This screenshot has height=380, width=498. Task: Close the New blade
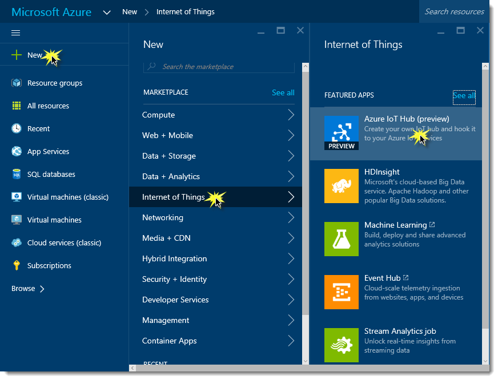(x=300, y=30)
